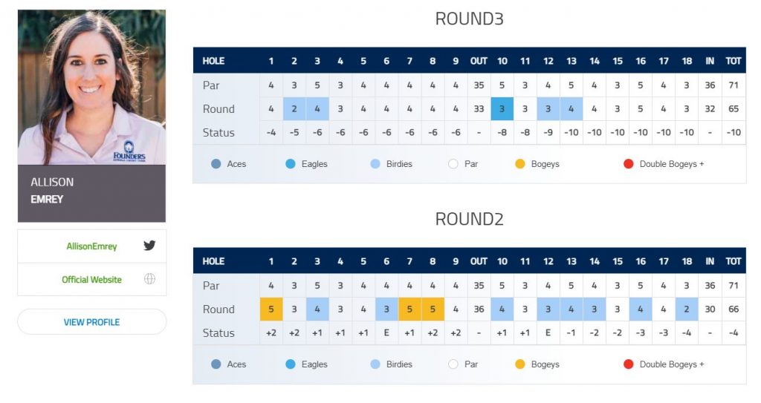Click the Twitter bird icon
This screenshot has height=403, width=761.
pos(149,246)
